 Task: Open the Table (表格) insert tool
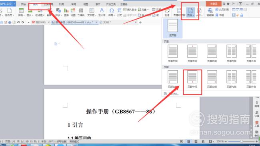coord(21,12)
